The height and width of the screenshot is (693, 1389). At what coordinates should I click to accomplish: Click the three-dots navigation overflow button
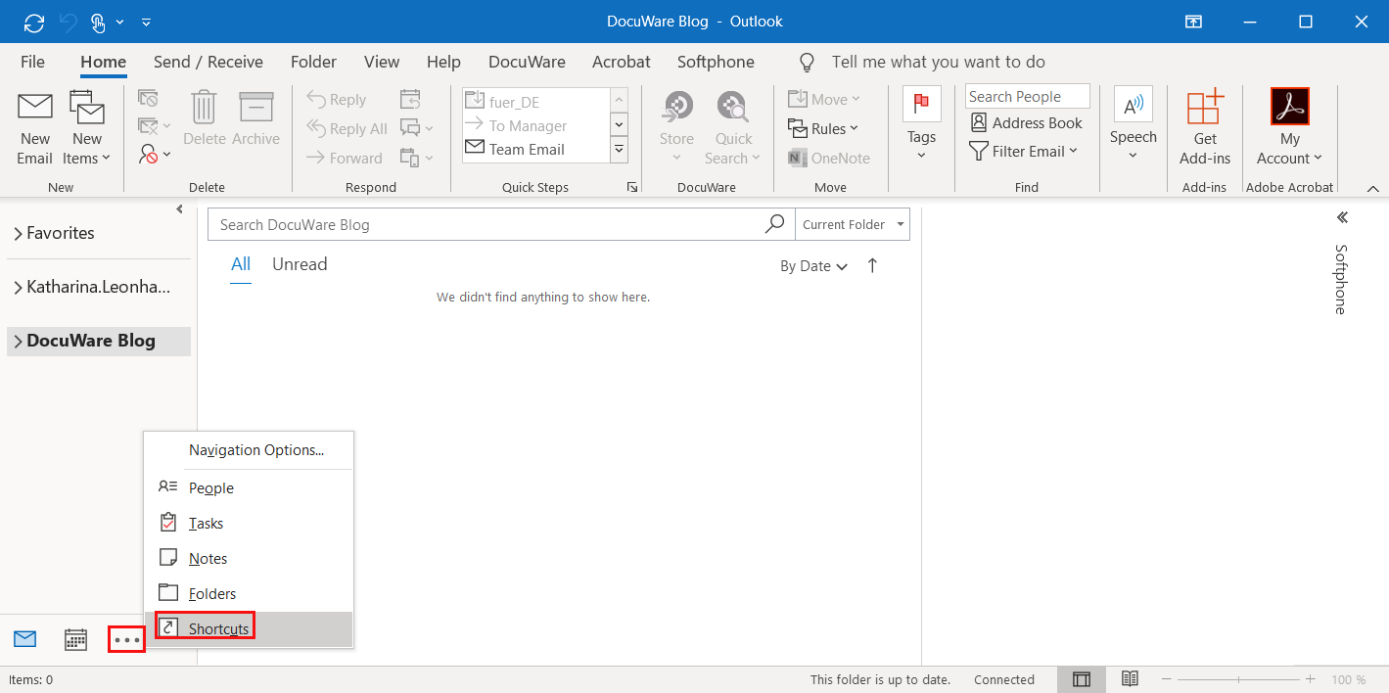tap(127, 640)
